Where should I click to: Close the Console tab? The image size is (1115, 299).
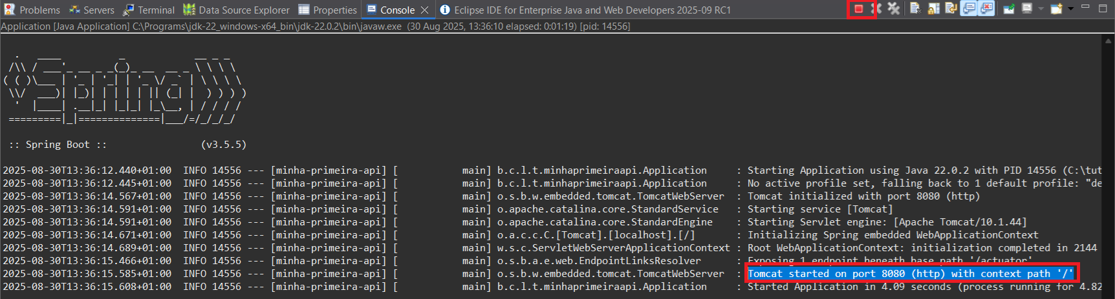click(425, 10)
